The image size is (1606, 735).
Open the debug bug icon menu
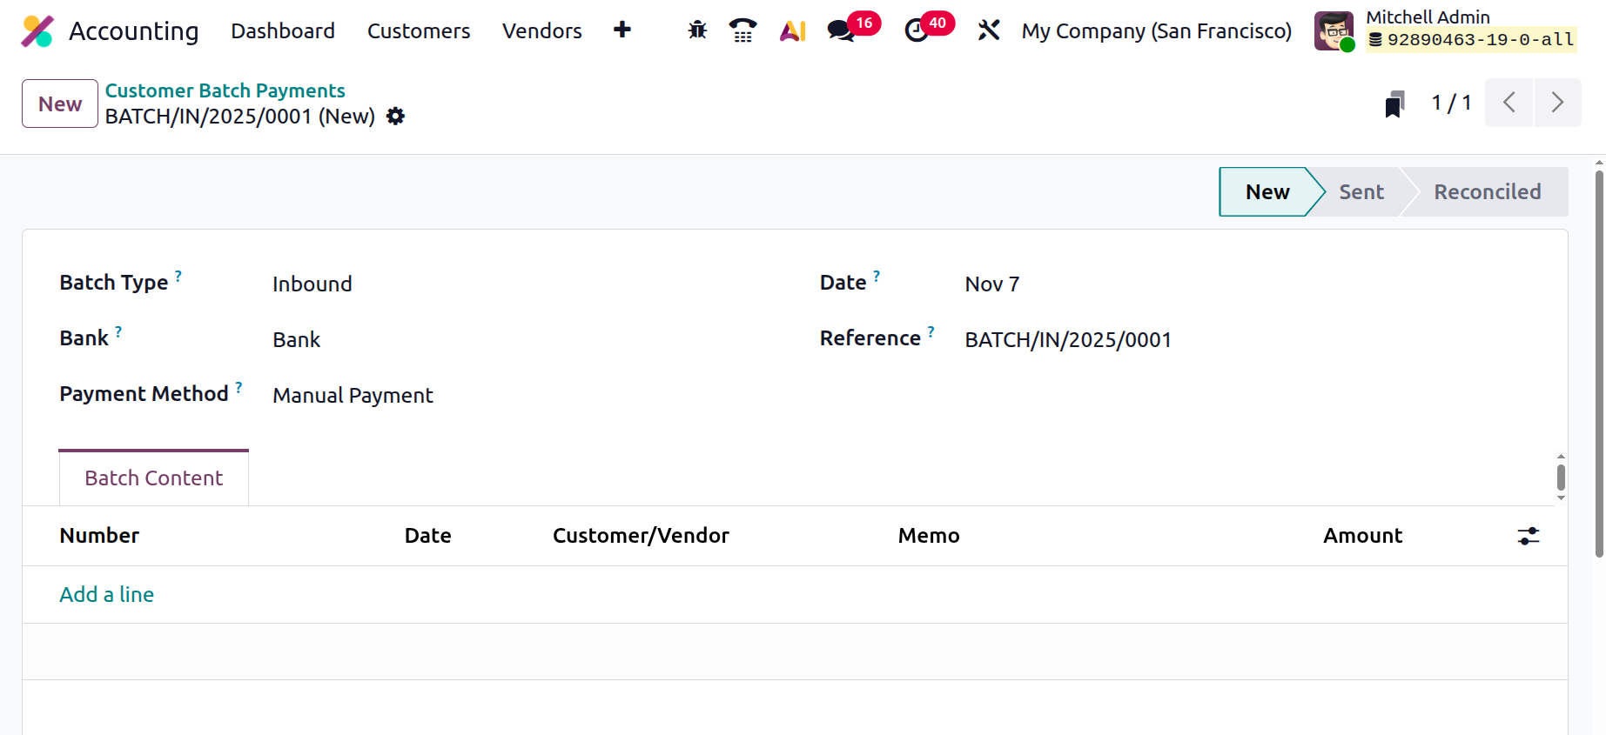tap(697, 30)
